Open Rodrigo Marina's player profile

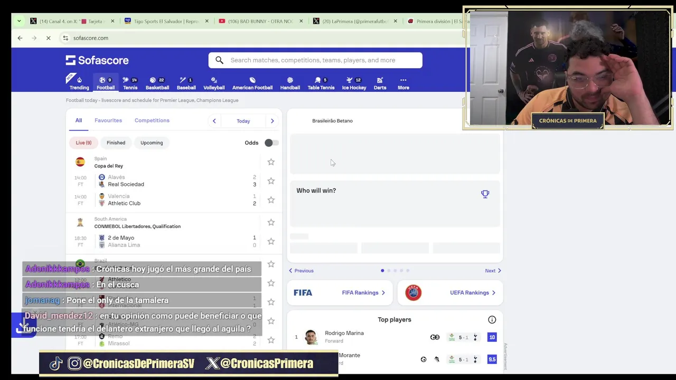point(344,333)
